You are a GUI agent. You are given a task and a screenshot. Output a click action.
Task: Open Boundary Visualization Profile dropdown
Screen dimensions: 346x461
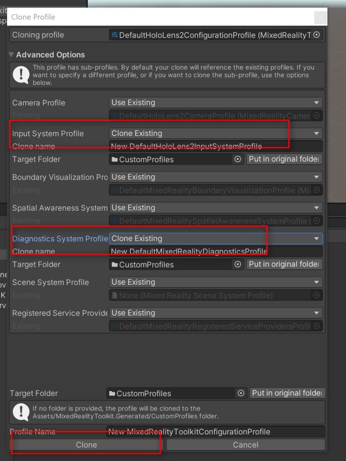[x=216, y=177]
